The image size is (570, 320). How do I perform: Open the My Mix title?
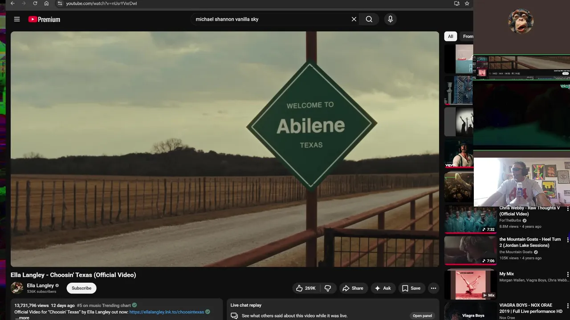point(507,274)
